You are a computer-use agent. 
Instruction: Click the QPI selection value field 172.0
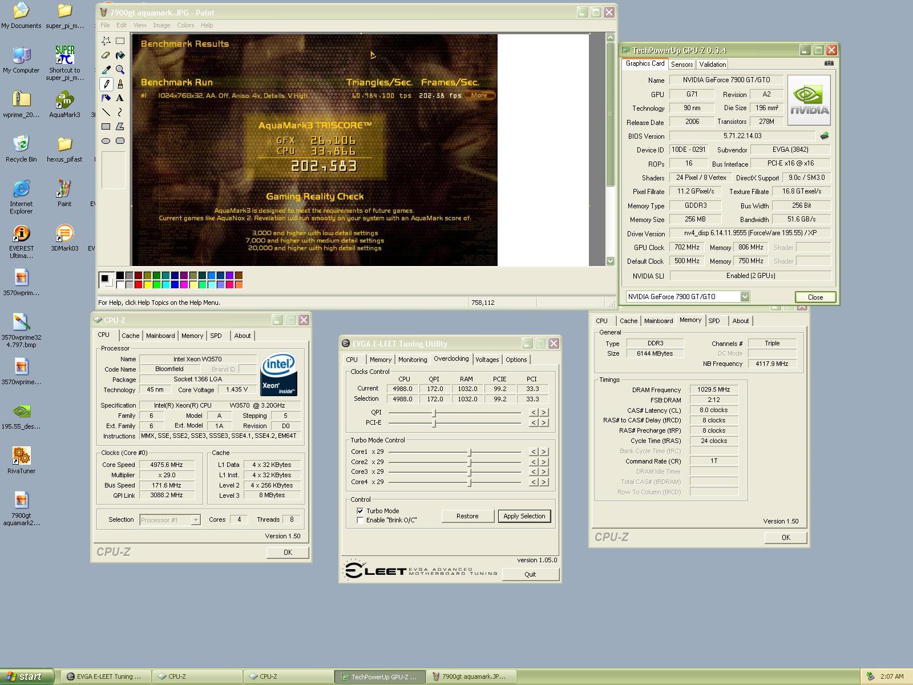tap(435, 399)
